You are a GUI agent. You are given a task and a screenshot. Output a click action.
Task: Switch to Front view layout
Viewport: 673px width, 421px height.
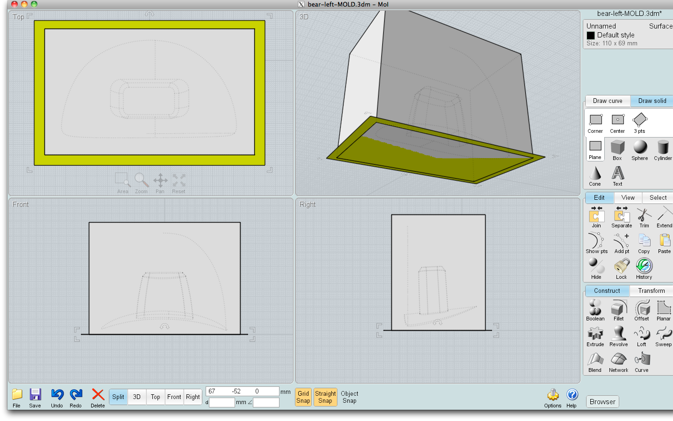click(x=174, y=397)
